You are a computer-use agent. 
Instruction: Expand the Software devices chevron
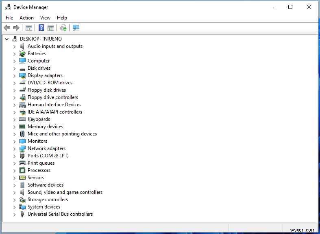point(14,185)
